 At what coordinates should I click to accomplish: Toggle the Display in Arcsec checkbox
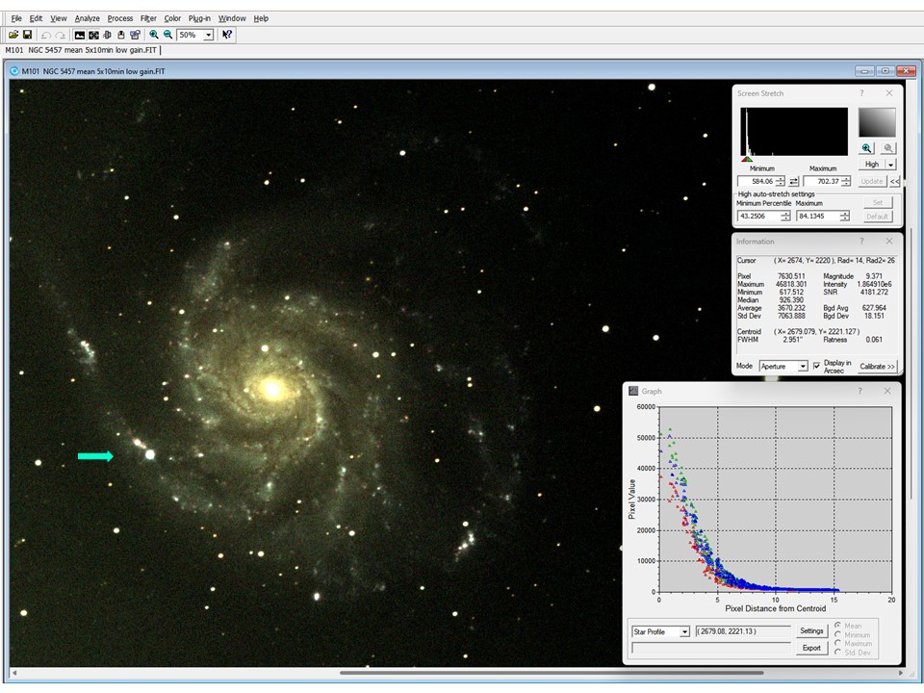pos(817,365)
